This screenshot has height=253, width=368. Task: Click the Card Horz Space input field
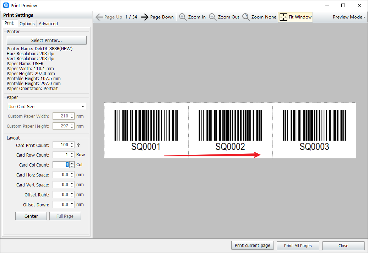click(x=61, y=175)
